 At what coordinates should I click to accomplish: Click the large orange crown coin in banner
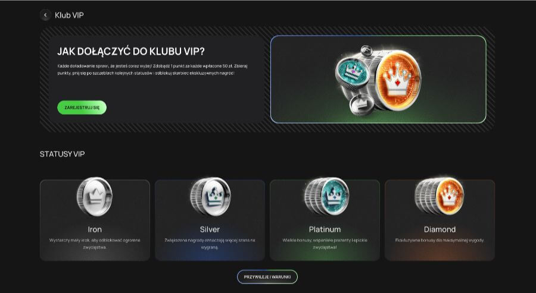tap(398, 80)
